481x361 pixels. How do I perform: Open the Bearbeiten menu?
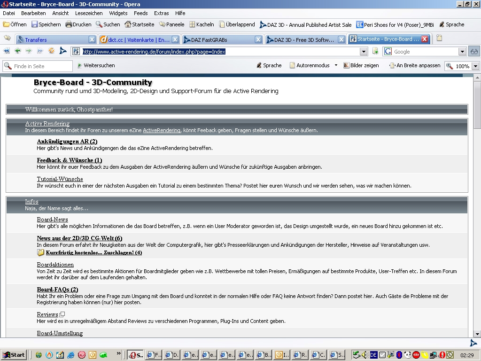pos(33,13)
